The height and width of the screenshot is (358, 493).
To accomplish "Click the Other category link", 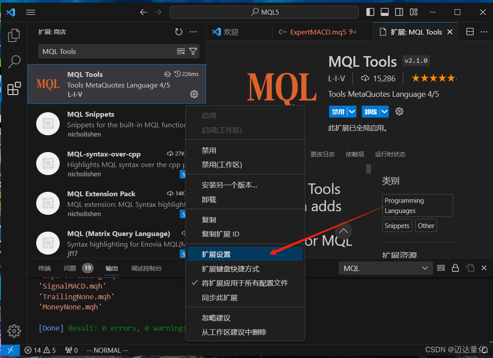I will click(426, 225).
